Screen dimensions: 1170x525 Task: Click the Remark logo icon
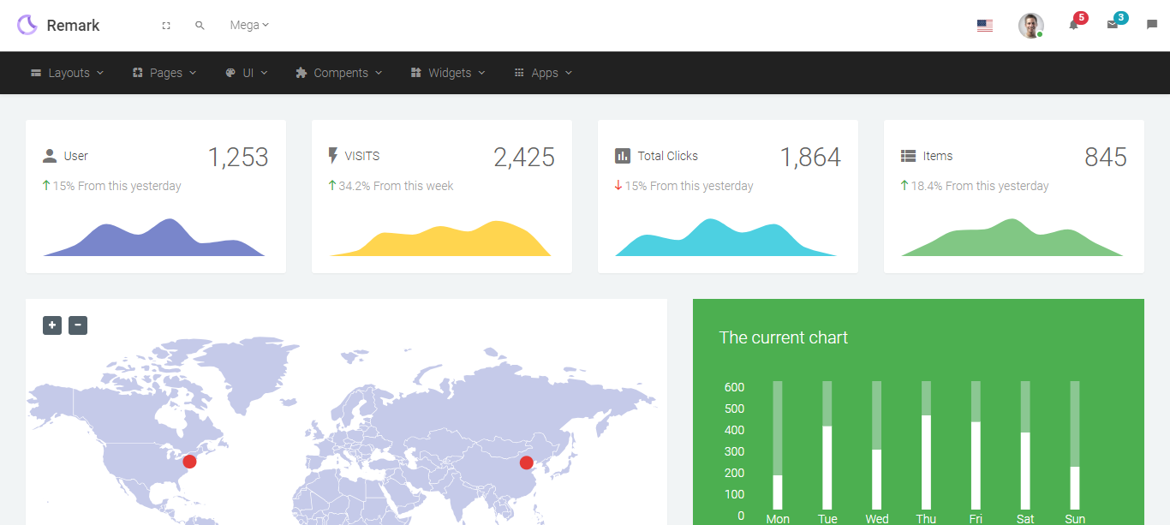27,25
